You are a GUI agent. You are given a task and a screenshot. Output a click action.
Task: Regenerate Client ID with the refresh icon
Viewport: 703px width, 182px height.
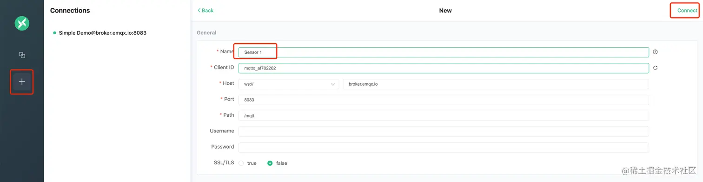[655, 68]
